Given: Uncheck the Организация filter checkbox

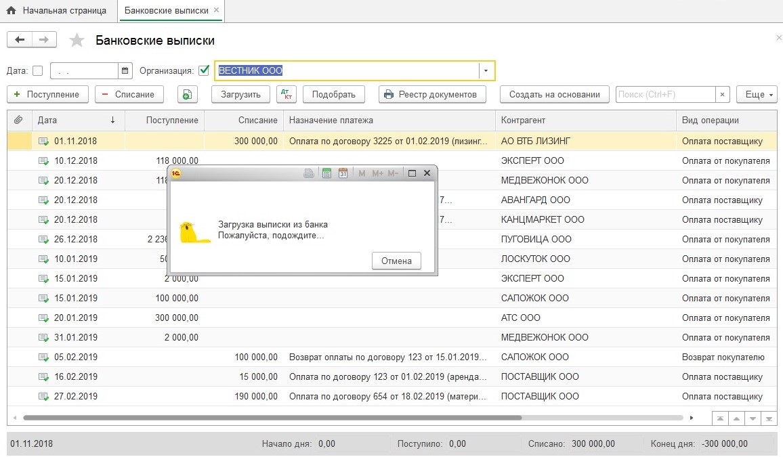Looking at the screenshot, I should tap(204, 70).
